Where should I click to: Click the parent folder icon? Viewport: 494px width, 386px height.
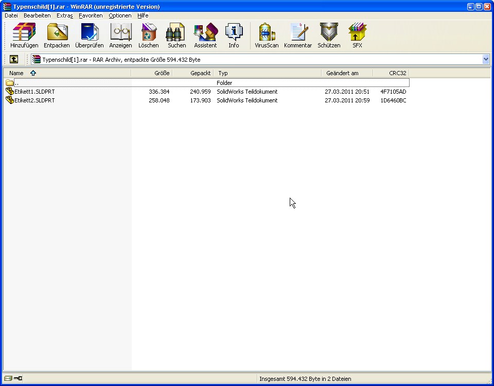(x=9, y=83)
